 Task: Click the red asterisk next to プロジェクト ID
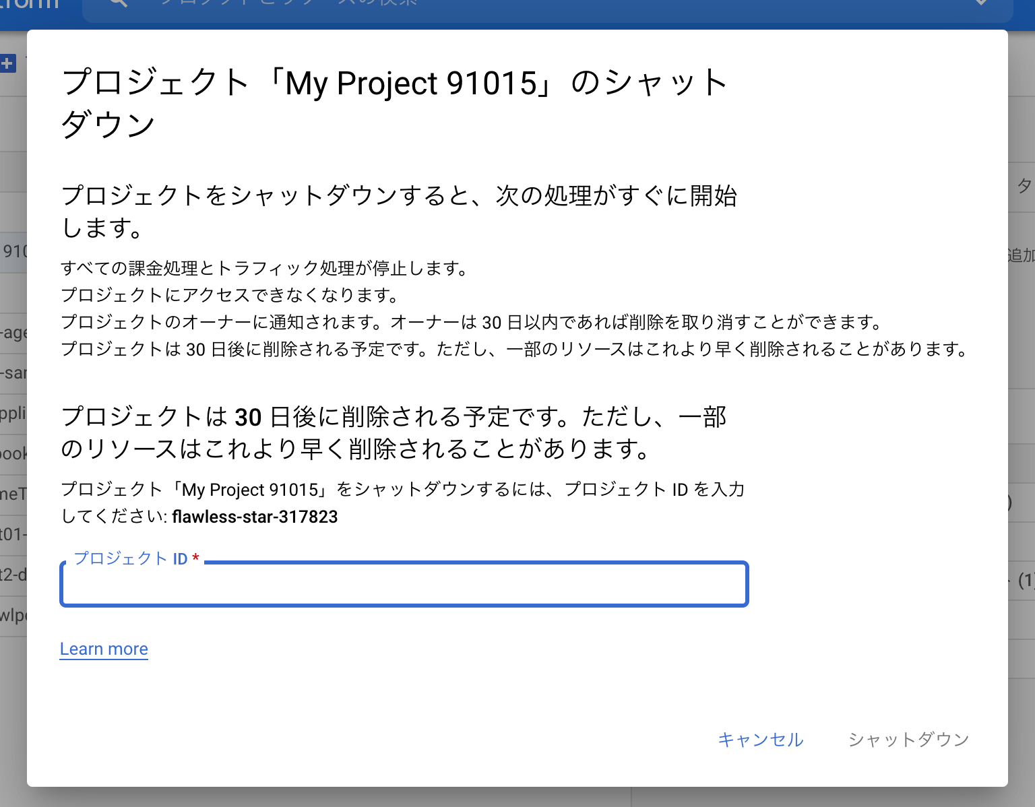(195, 558)
